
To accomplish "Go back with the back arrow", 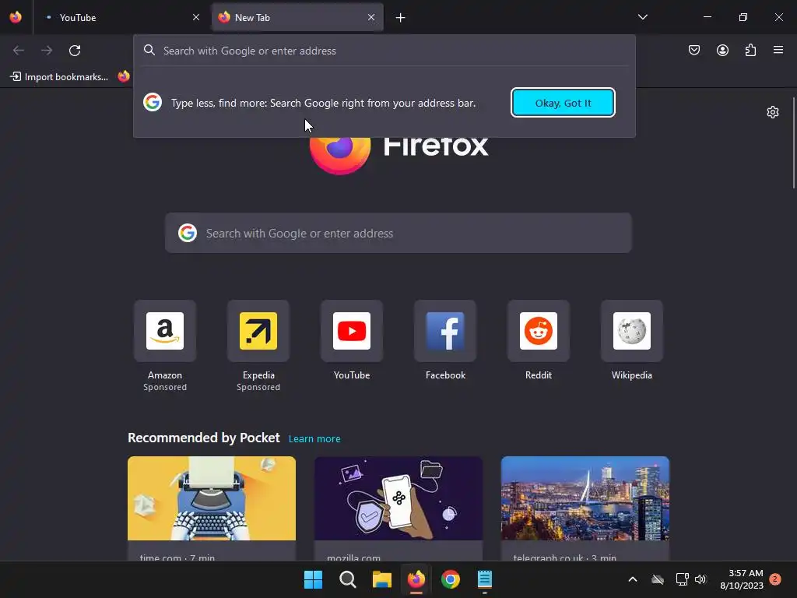I will [19, 51].
